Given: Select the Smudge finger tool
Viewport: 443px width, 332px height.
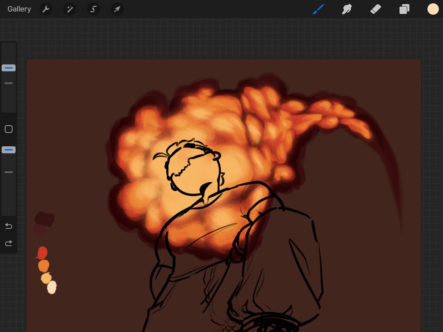Looking at the screenshot, I should click(x=347, y=9).
